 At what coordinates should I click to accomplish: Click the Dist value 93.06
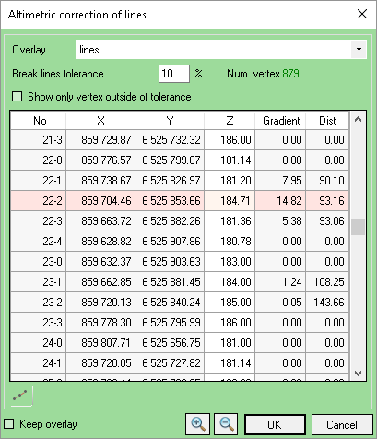coord(327,221)
